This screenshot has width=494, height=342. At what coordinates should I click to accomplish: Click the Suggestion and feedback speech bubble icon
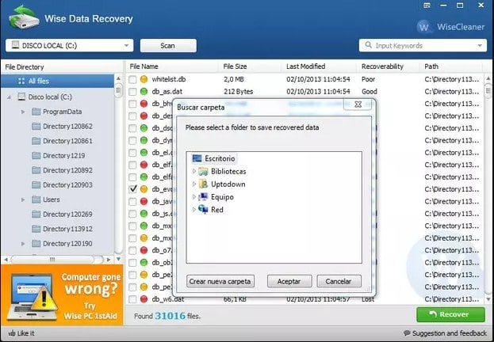(407, 332)
